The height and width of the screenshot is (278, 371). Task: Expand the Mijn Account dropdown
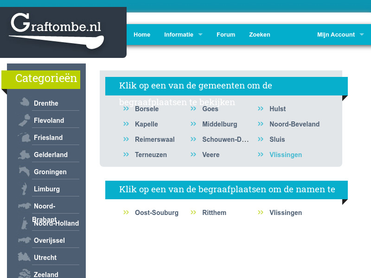point(335,34)
